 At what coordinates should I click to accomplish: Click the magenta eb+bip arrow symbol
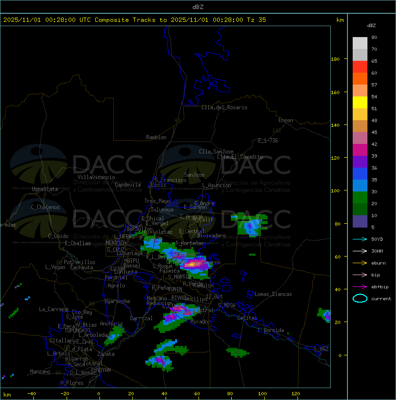tap(360, 287)
